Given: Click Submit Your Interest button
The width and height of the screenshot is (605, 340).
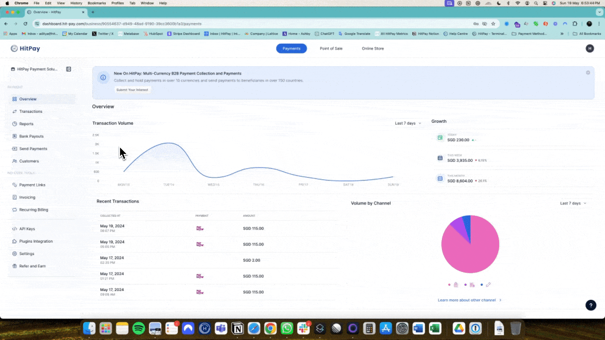Looking at the screenshot, I should 132,90.
